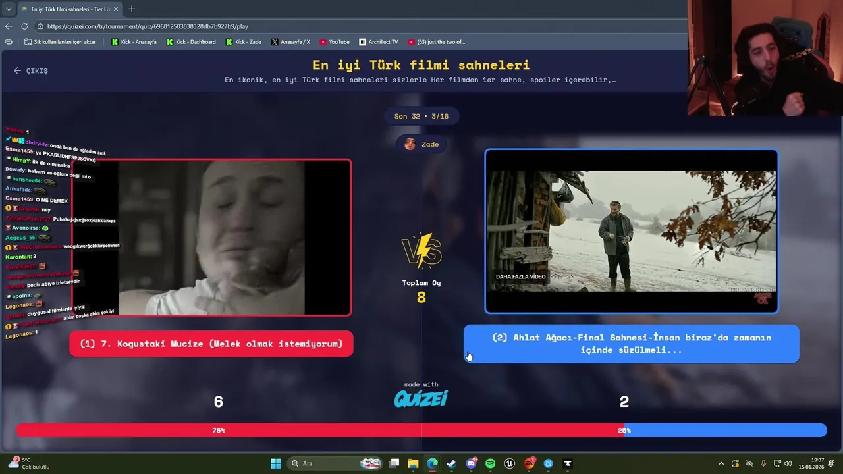Screen dimensions: 843x474
Task: Open Microsoft Edge from taskbar
Action: [x=432, y=463]
